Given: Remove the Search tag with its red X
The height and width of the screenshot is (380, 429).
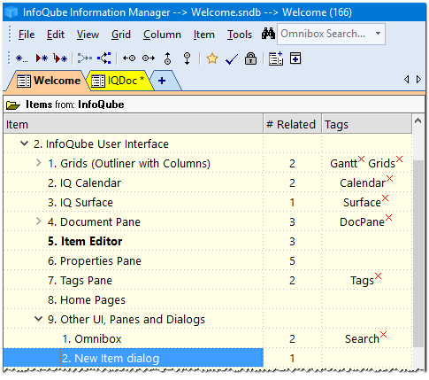Looking at the screenshot, I should (383, 334).
